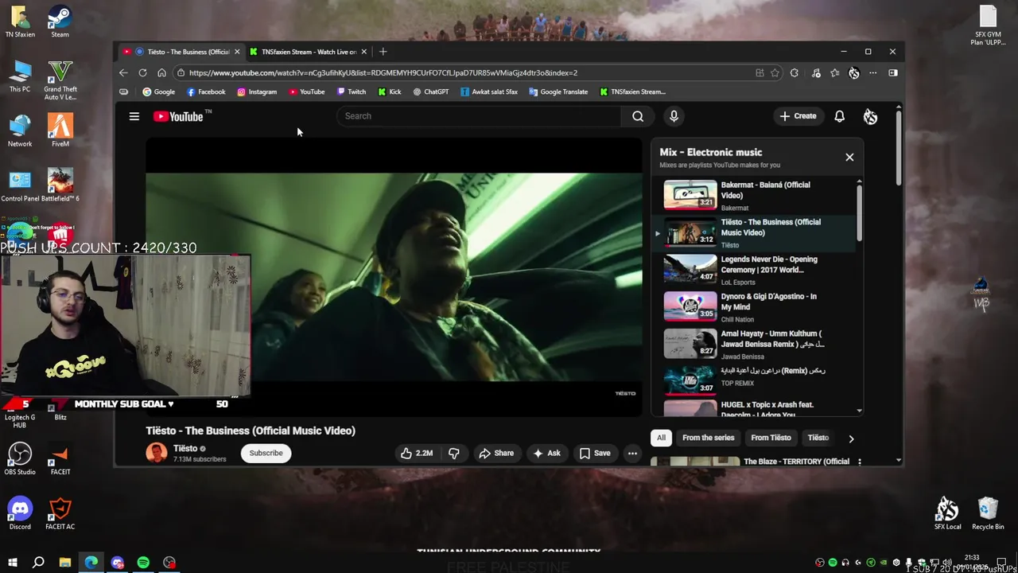The image size is (1018, 573).
Task: Open Discord from the taskbar
Action: (x=118, y=563)
